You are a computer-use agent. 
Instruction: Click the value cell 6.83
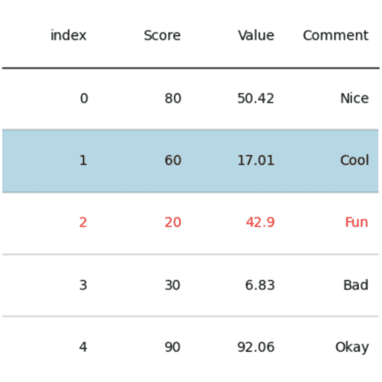click(x=260, y=285)
